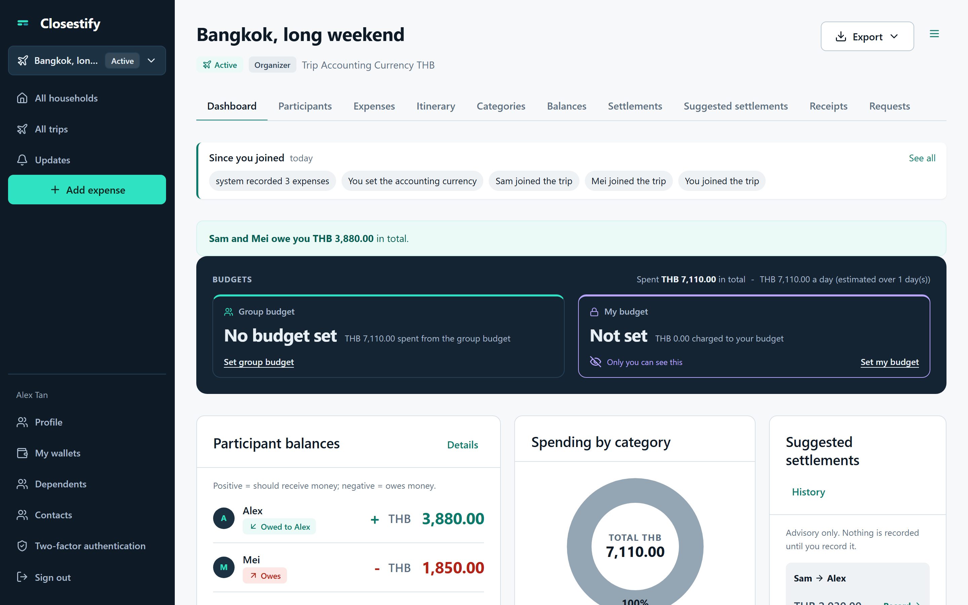Viewport: 968px width, 605px height.
Task: Click the Updates bell icon
Action: [x=23, y=160]
